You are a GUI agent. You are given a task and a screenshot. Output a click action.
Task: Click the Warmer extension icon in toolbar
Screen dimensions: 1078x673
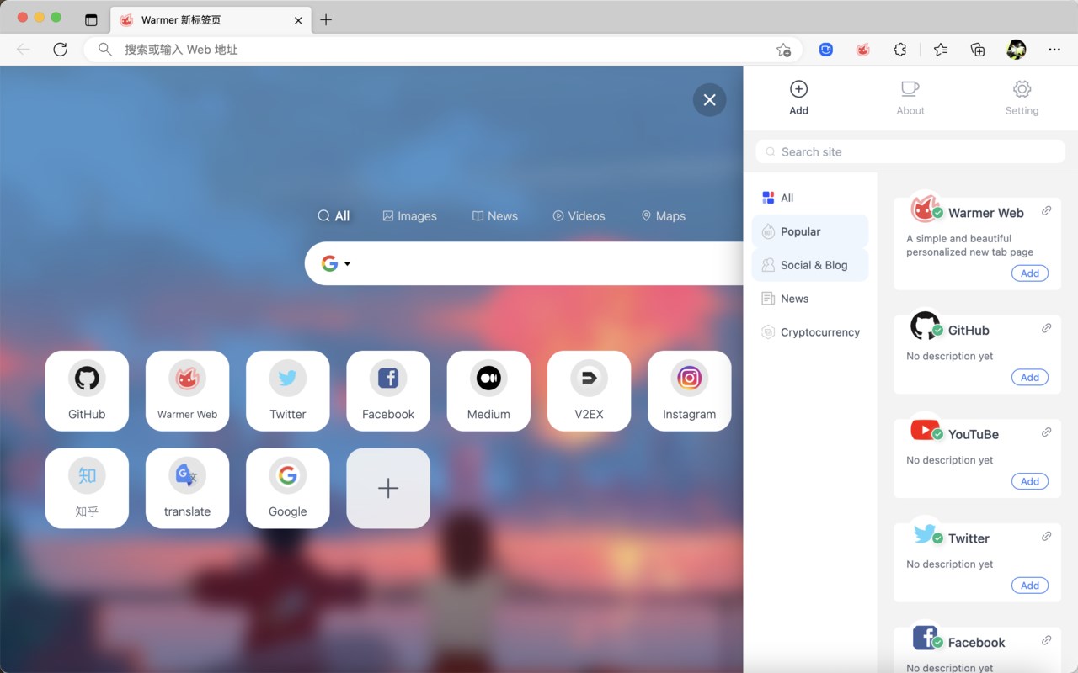pyautogui.click(x=862, y=50)
